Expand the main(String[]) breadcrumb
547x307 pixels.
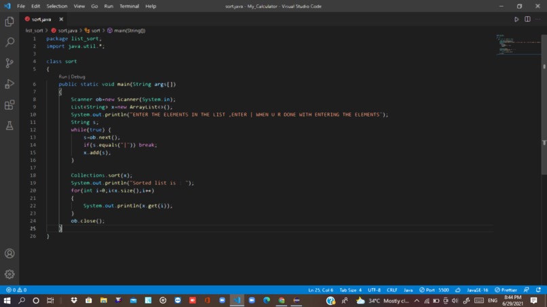coord(126,30)
